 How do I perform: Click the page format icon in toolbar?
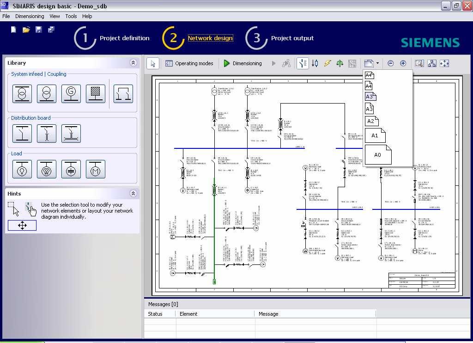[369, 63]
